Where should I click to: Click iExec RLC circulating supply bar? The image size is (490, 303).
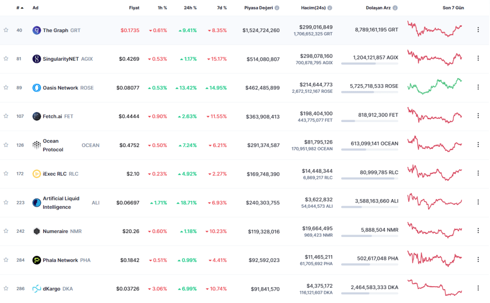(x=370, y=178)
